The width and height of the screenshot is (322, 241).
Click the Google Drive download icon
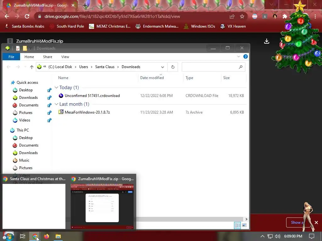(x=267, y=41)
